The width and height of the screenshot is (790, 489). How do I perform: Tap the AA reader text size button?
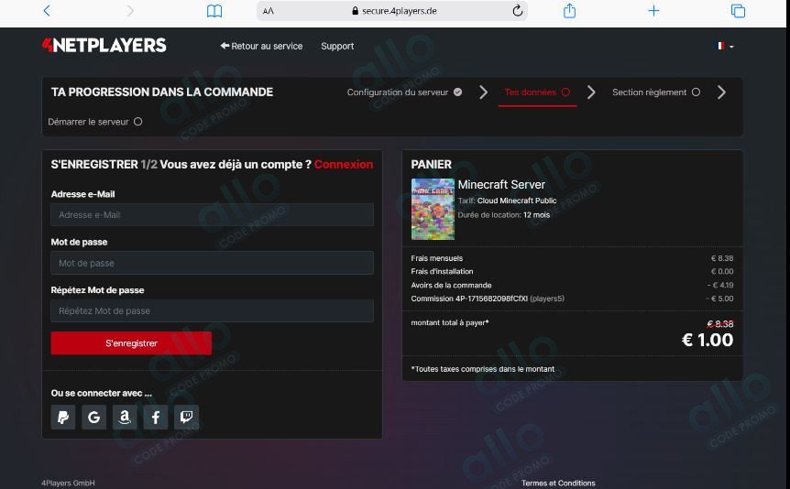[x=269, y=11]
